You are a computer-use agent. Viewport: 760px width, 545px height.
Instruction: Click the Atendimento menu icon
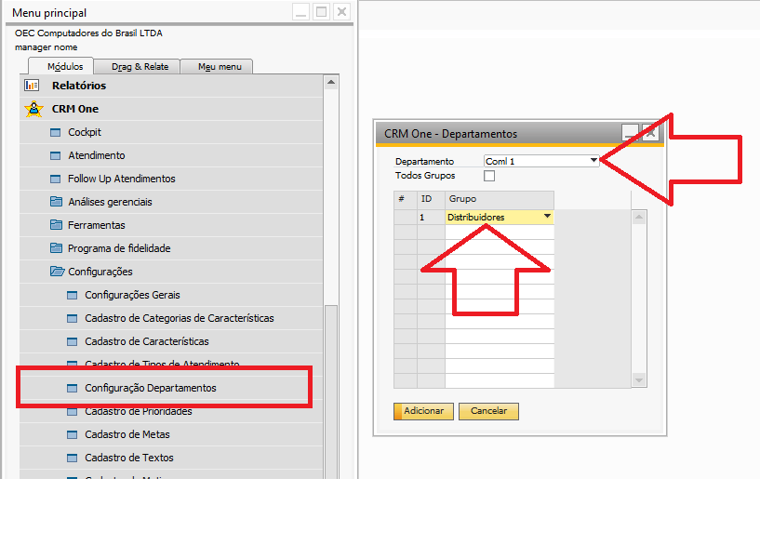(x=55, y=155)
